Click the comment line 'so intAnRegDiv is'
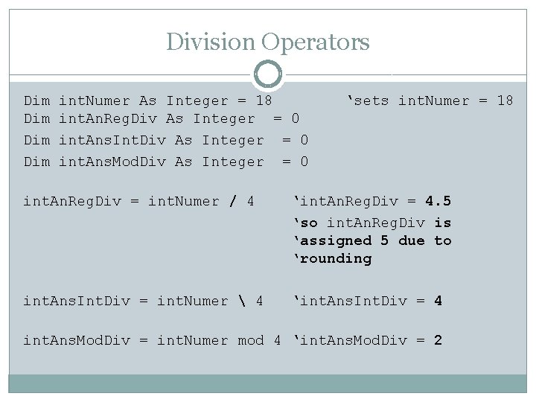536x402 pixels. tap(373, 223)
